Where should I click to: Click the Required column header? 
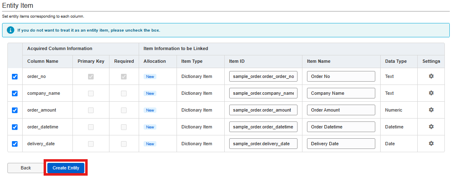[x=124, y=62]
